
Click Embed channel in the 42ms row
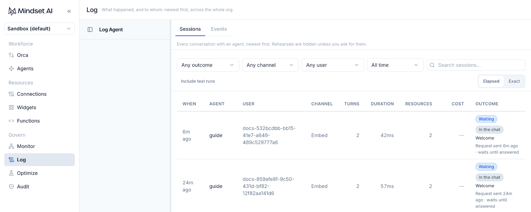(319, 135)
